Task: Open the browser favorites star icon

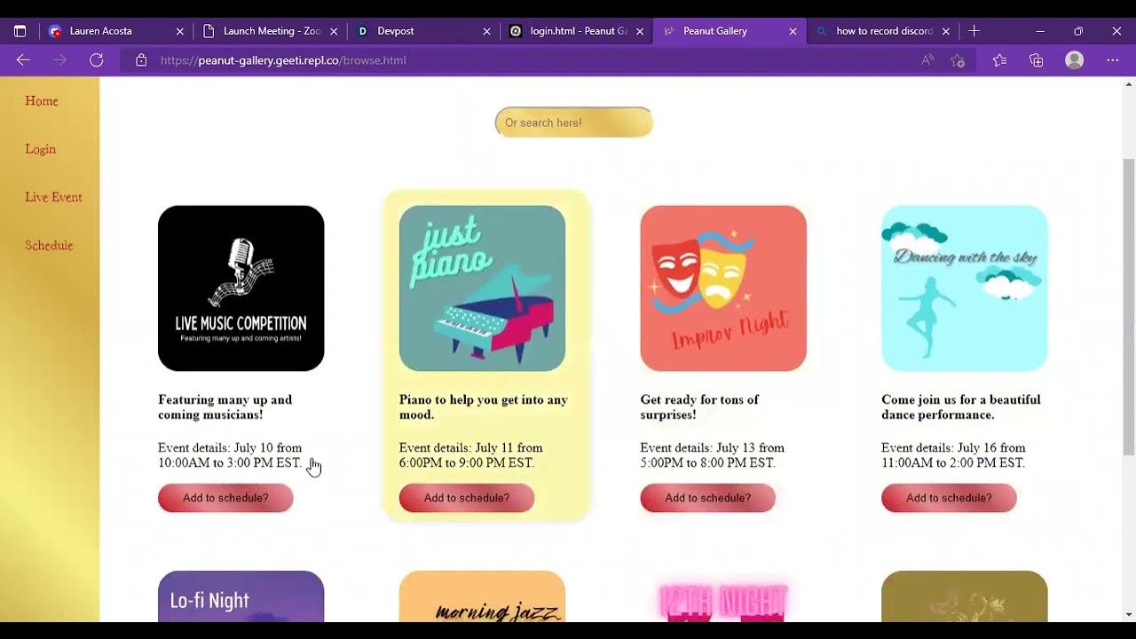Action: pos(999,60)
